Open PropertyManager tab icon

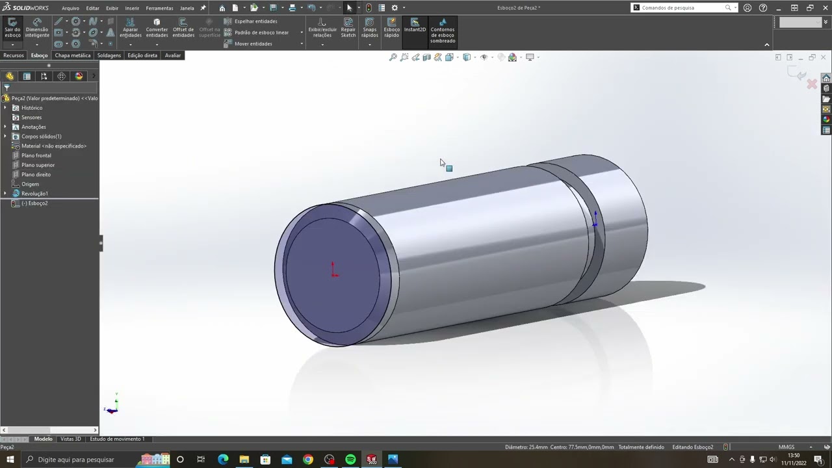click(27, 76)
